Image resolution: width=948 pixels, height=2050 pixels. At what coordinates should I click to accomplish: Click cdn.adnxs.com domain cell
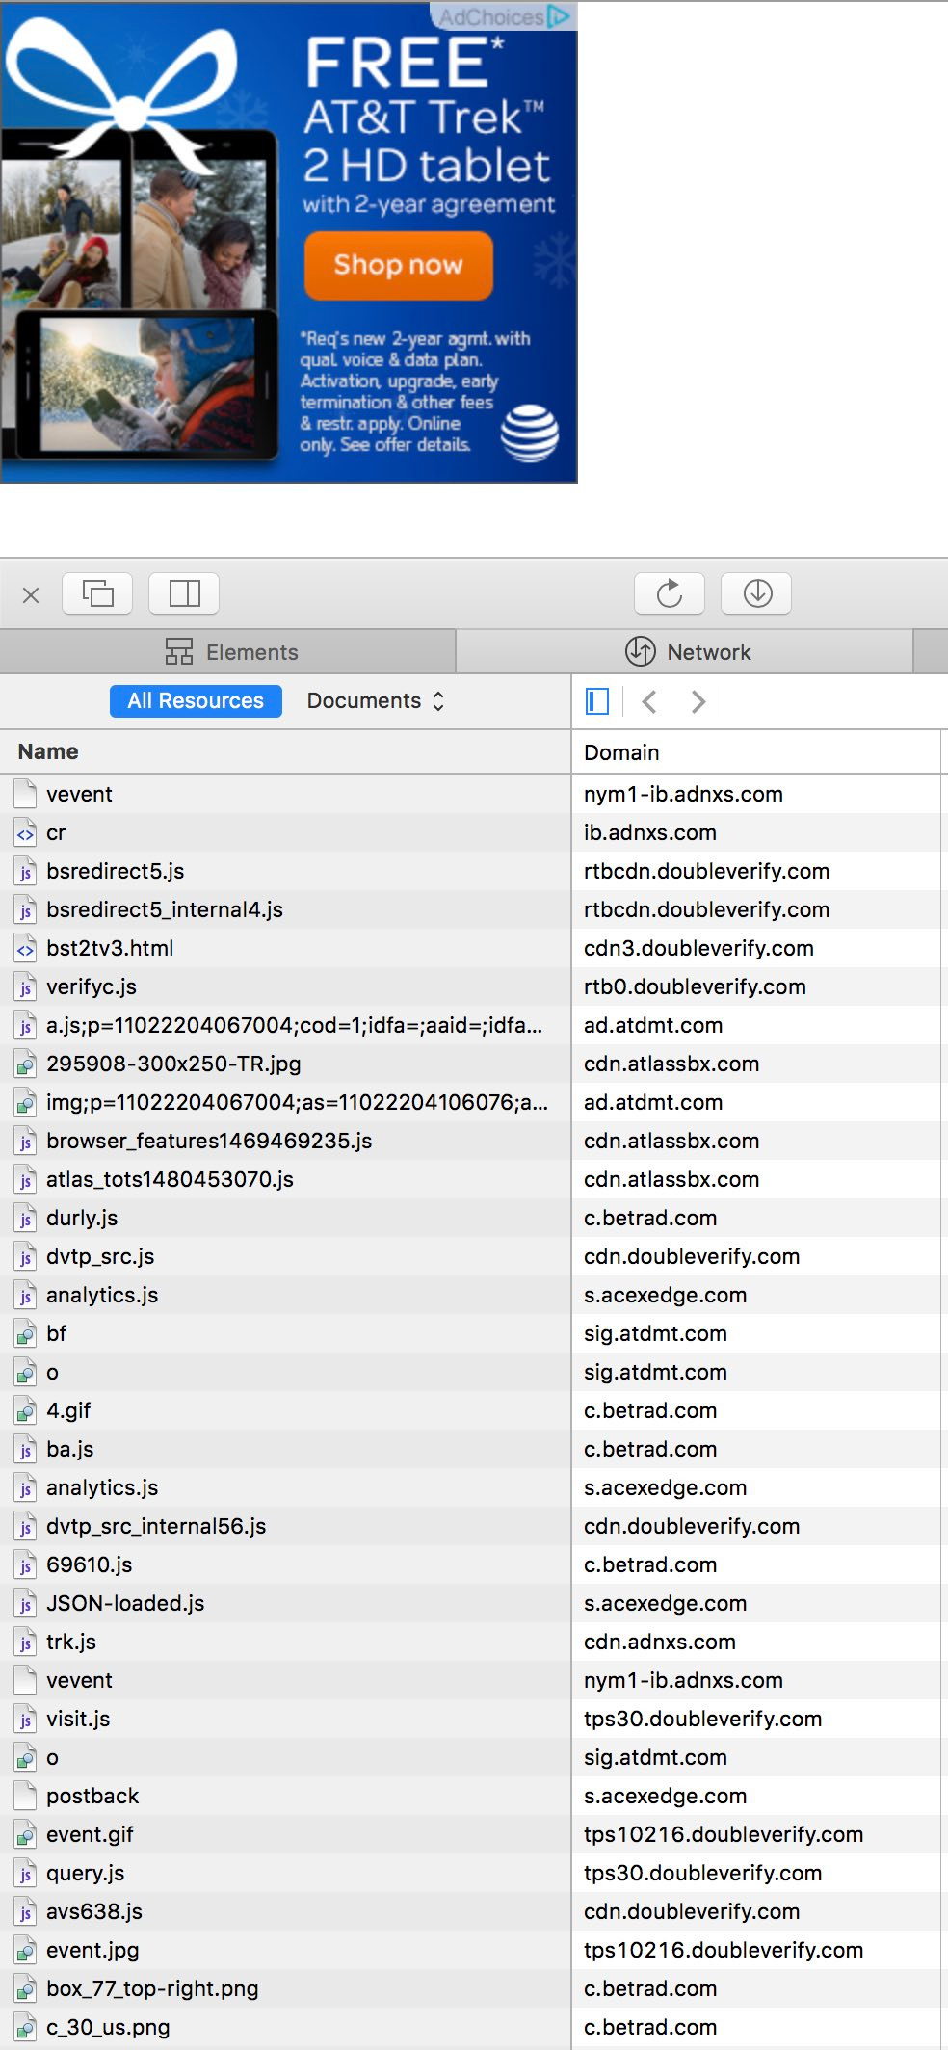[x=756, y=1642]
